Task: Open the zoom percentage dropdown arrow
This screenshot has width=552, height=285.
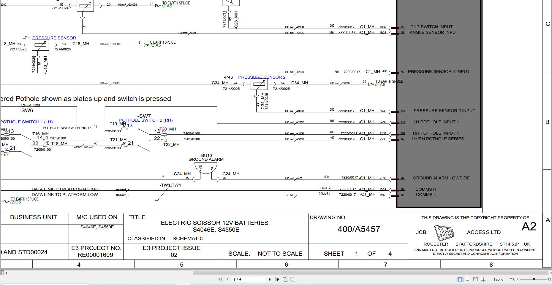Action: coord(511,279)
